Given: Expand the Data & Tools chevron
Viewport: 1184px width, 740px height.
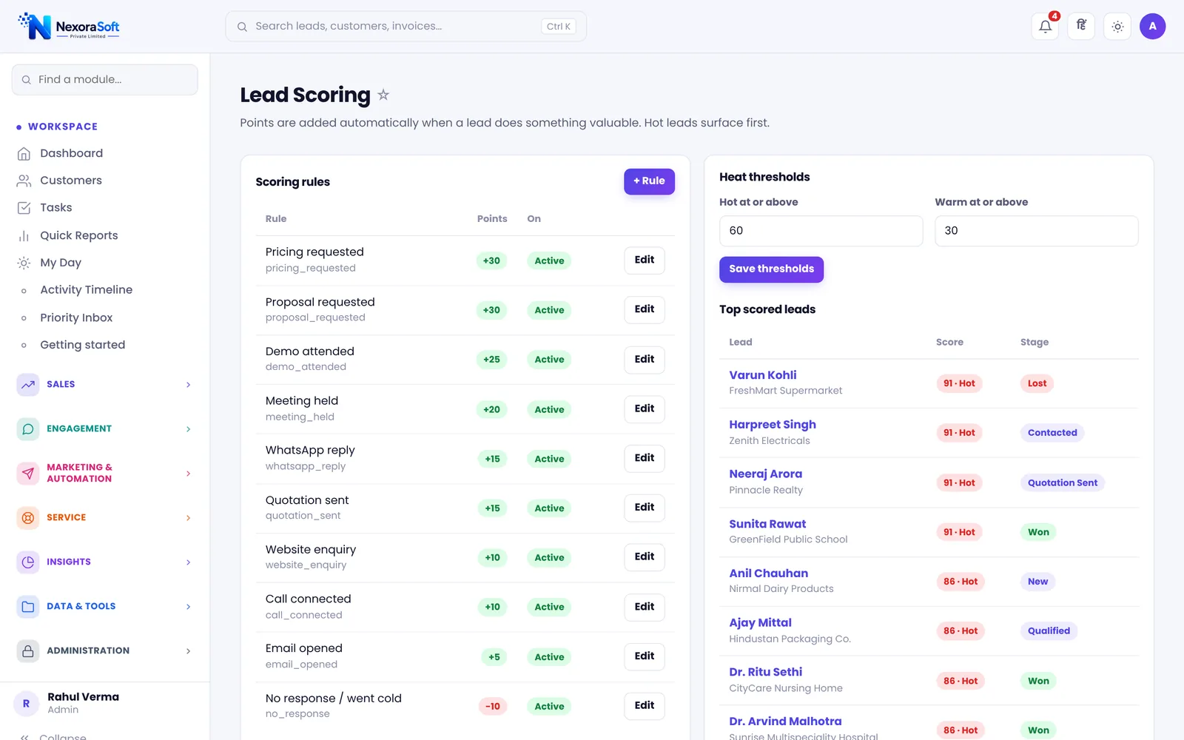Looking at the screenshot, I should click(x=188, y=606).
